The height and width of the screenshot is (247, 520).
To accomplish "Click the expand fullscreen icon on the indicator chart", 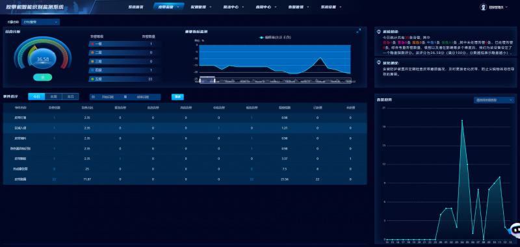I will (x=359, y=31).
